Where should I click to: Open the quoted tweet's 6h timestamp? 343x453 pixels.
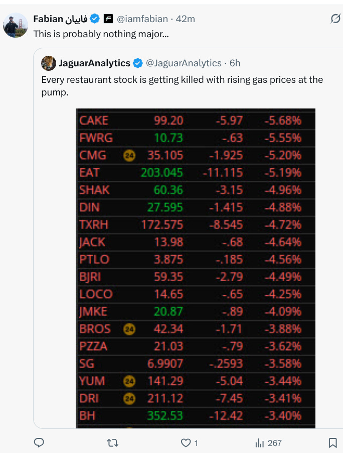pos(235,63)
